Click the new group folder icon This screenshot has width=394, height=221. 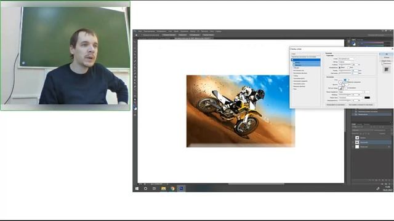pos(383,180)
